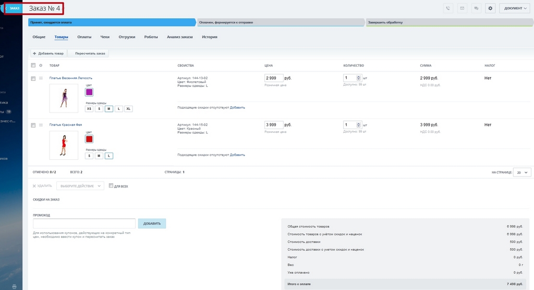The image size is (534, 290).
Task: Set stage Оплачен, формируется к отправке
Action: [x=281, y=22]
